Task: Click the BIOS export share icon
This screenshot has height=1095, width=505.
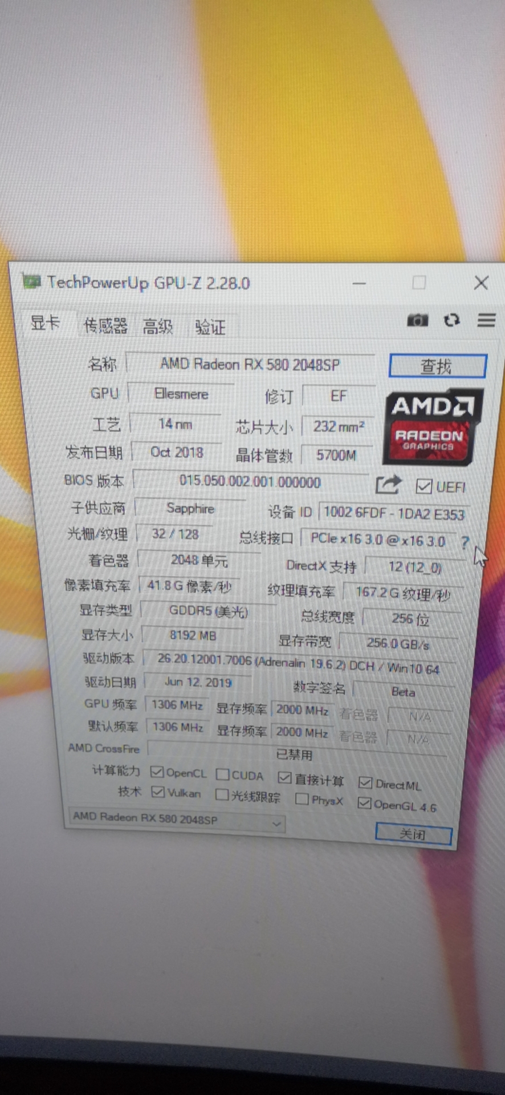Action: 388,485
